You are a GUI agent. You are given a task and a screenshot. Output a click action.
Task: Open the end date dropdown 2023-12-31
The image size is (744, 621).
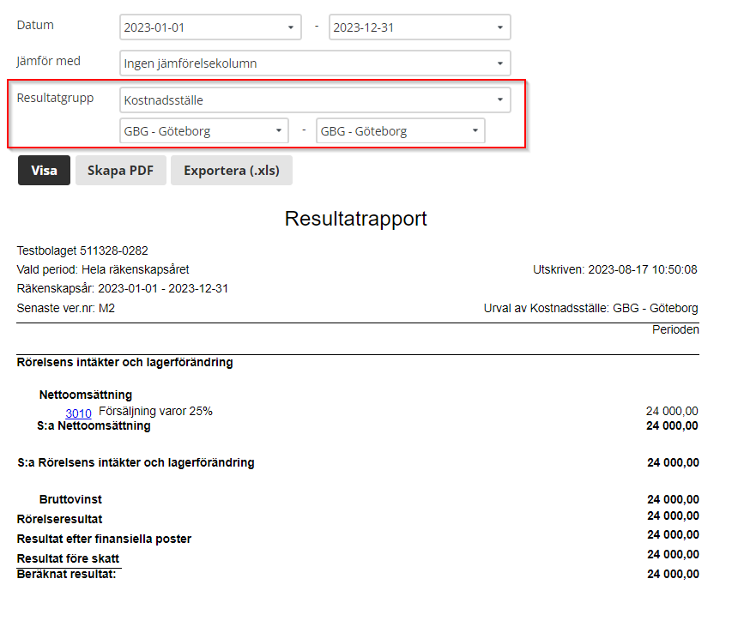point(420,27)
